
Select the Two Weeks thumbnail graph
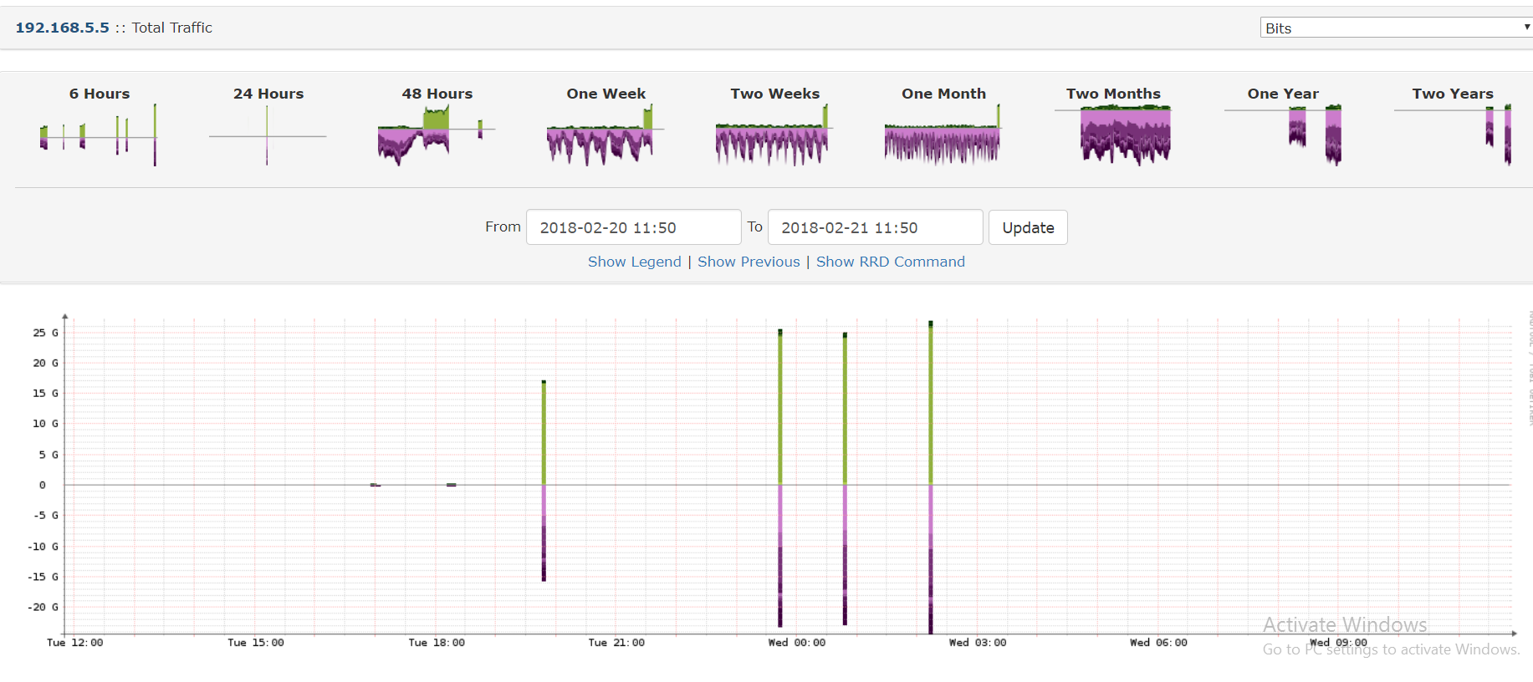774,135
